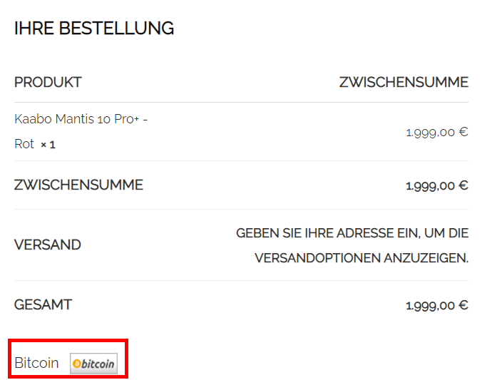The width and height of the screenshot is (482, 380).
Task: Open the Kaabo Mantis 10 Pro+ product name
Action: point(81,119)
